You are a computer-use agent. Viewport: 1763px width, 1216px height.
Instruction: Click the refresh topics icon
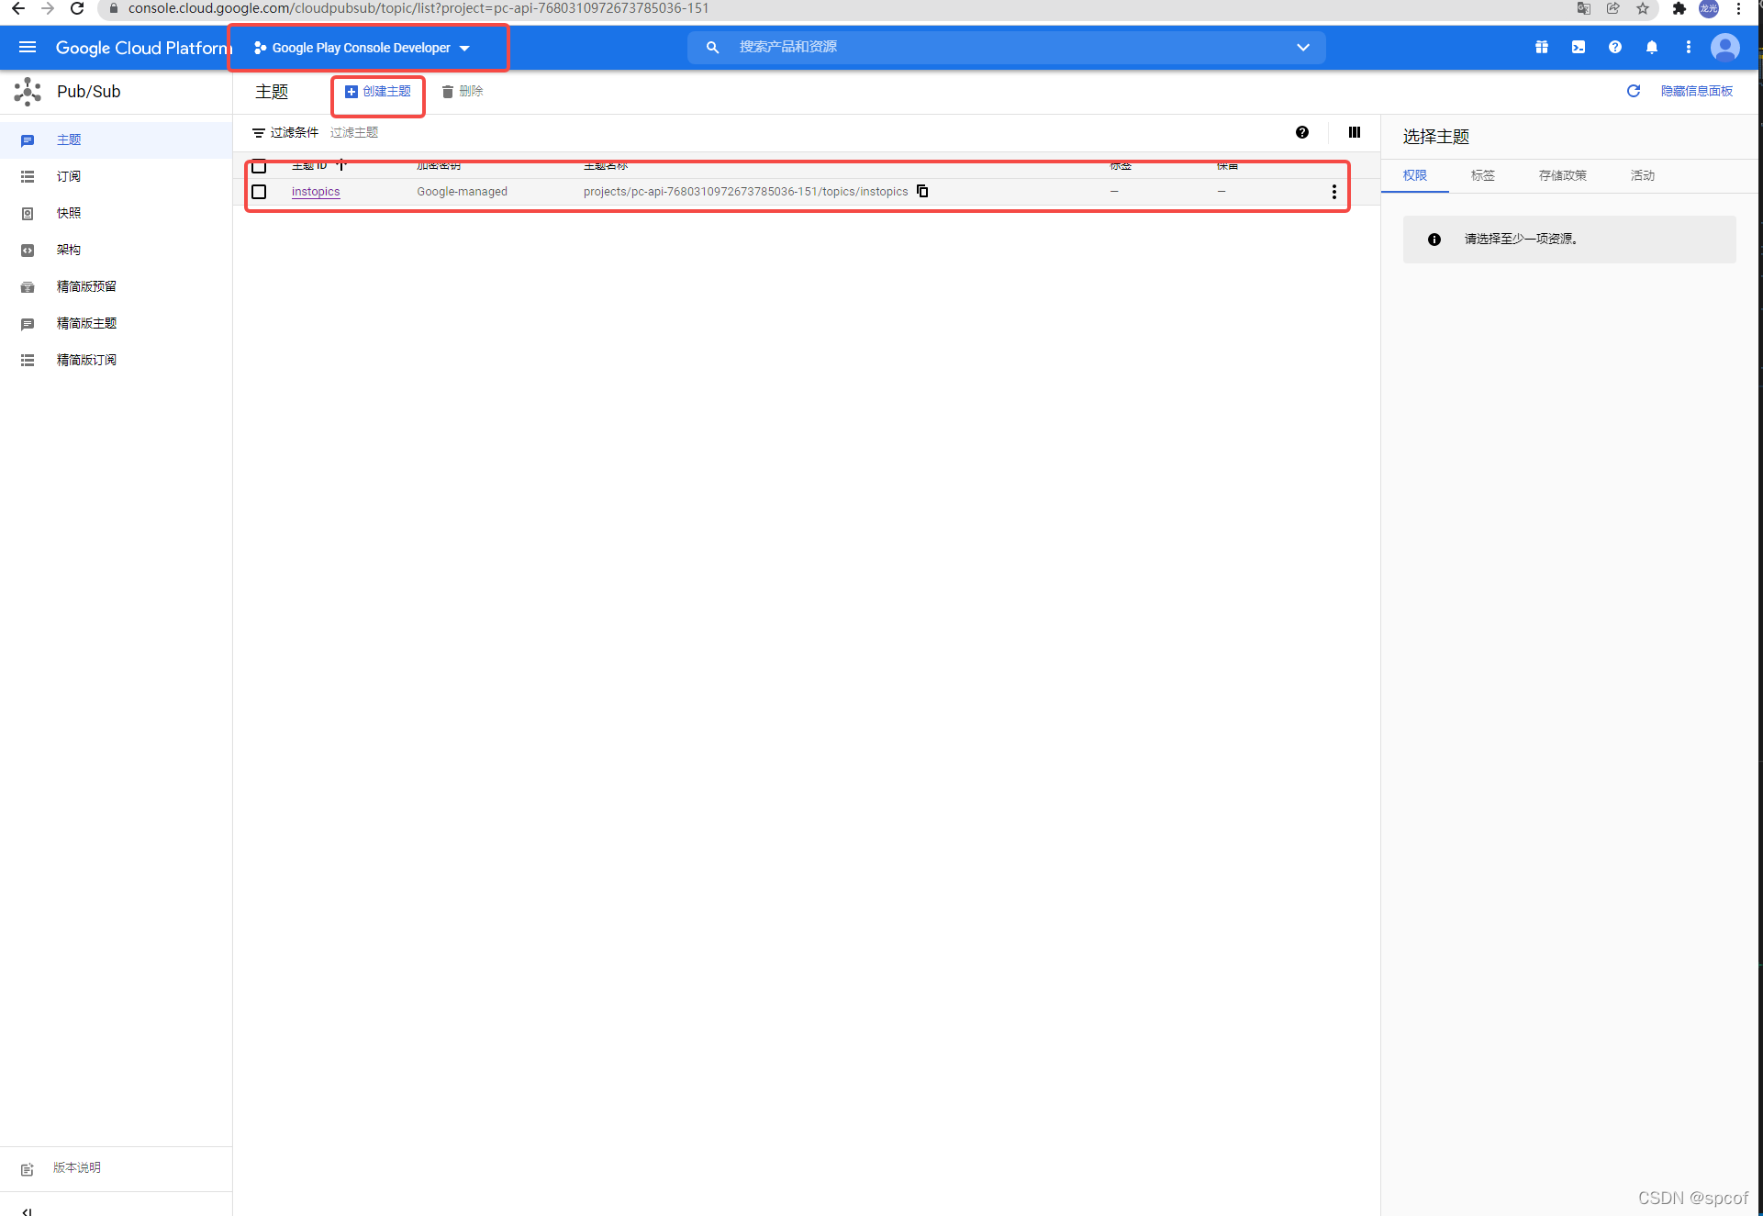pyautogui.click(x=1633, y=91)
